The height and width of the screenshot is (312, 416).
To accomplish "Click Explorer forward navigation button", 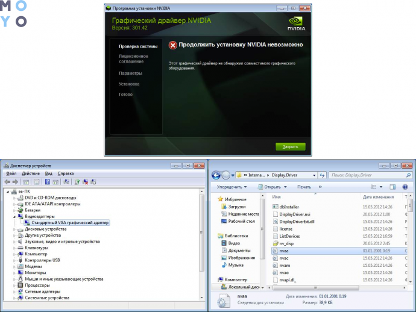I will click(x=225, y=175).
